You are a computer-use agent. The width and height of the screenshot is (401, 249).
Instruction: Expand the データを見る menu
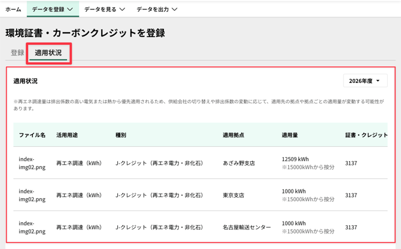pyautogui.click(x=105, y=10)
